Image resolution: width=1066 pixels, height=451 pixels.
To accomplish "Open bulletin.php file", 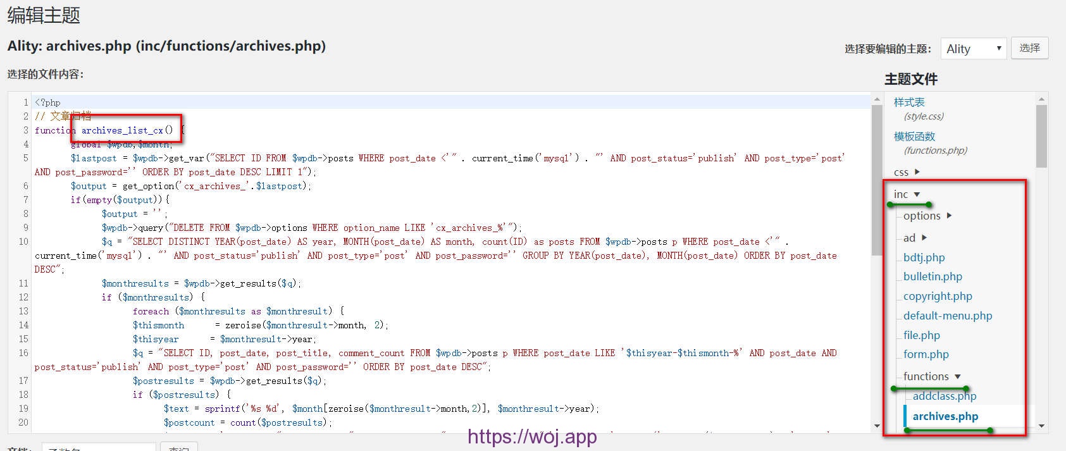I will 933,276.
